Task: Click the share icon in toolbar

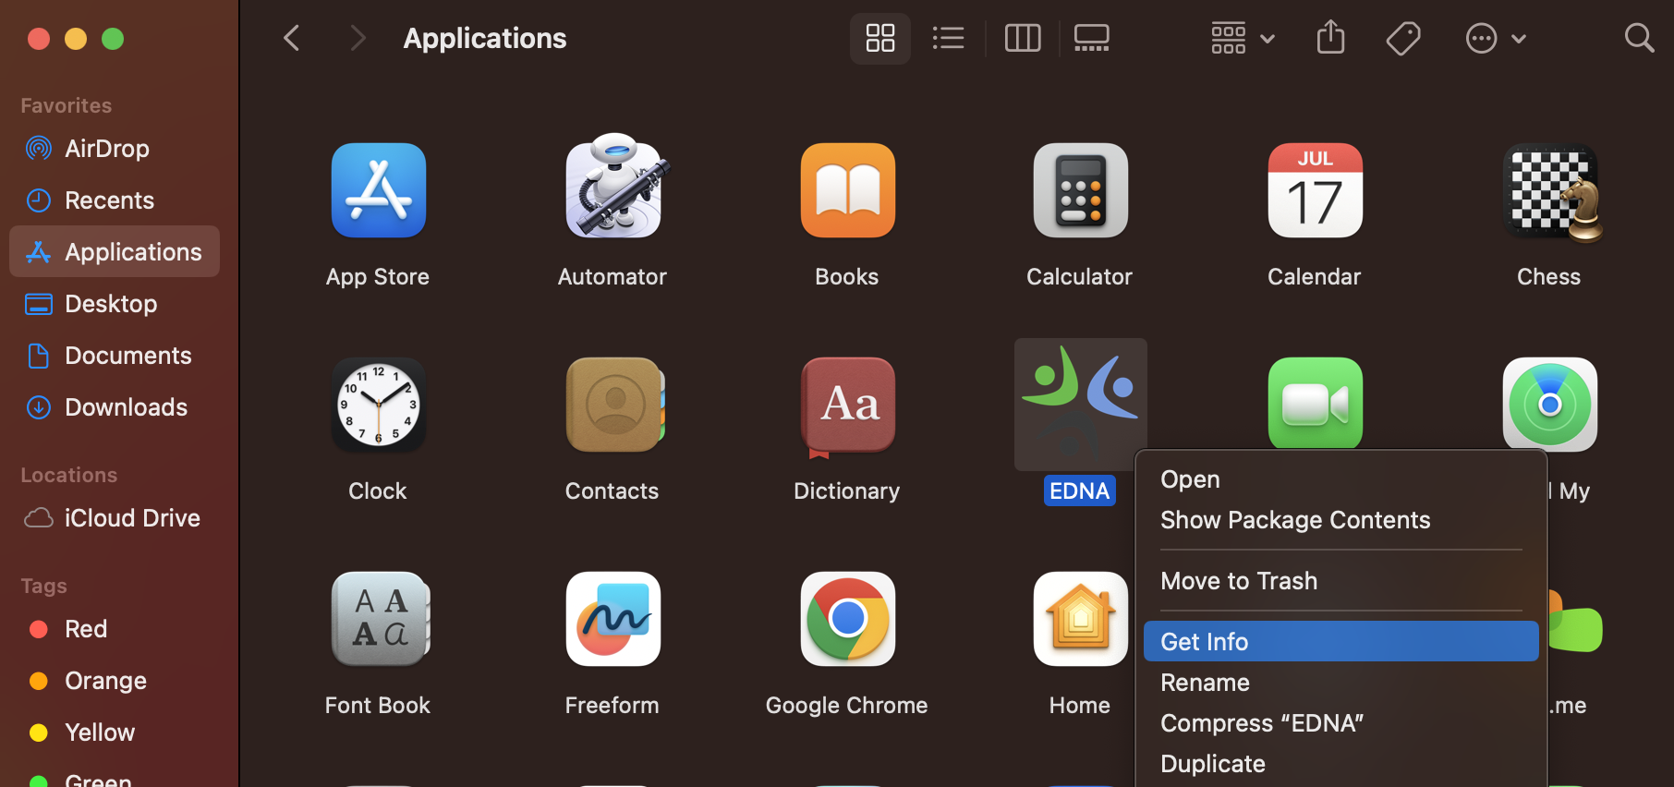Action: pos(1330,39)
